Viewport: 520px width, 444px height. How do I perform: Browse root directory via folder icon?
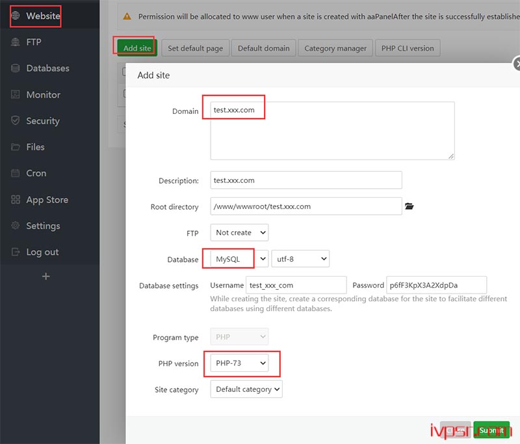[409, 206]
